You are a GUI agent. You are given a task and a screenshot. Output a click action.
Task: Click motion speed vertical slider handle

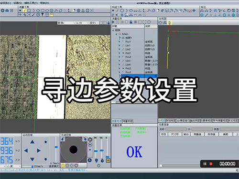click(56, 147)
